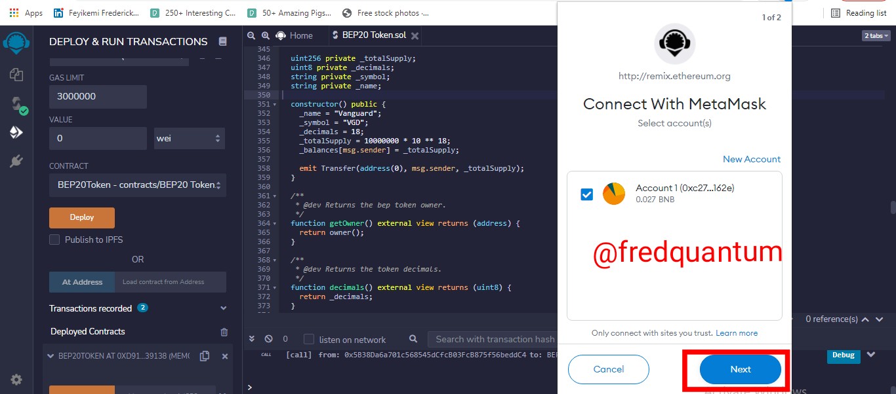This screenshot has width=896, height=394.
Task: Click code line 353 _symbol VGD
Action: (333, 122)
